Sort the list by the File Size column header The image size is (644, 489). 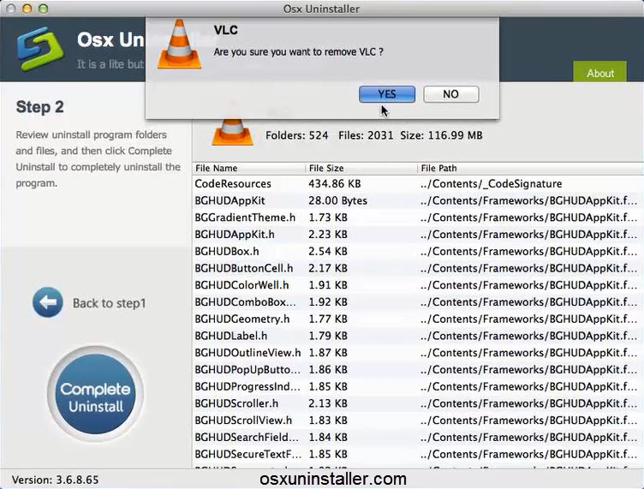361,168
